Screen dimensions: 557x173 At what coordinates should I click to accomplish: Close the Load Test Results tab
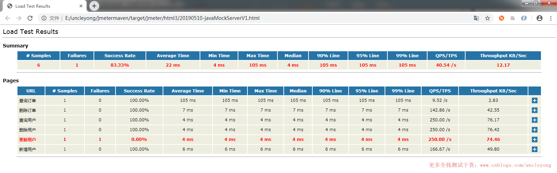point(81,6)
